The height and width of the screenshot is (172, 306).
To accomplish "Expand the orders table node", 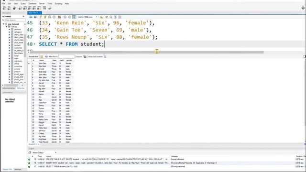I will pyautogui.click(x=10, y=69).
